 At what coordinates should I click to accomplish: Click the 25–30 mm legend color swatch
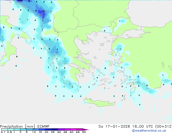click(x=55, y=129)
